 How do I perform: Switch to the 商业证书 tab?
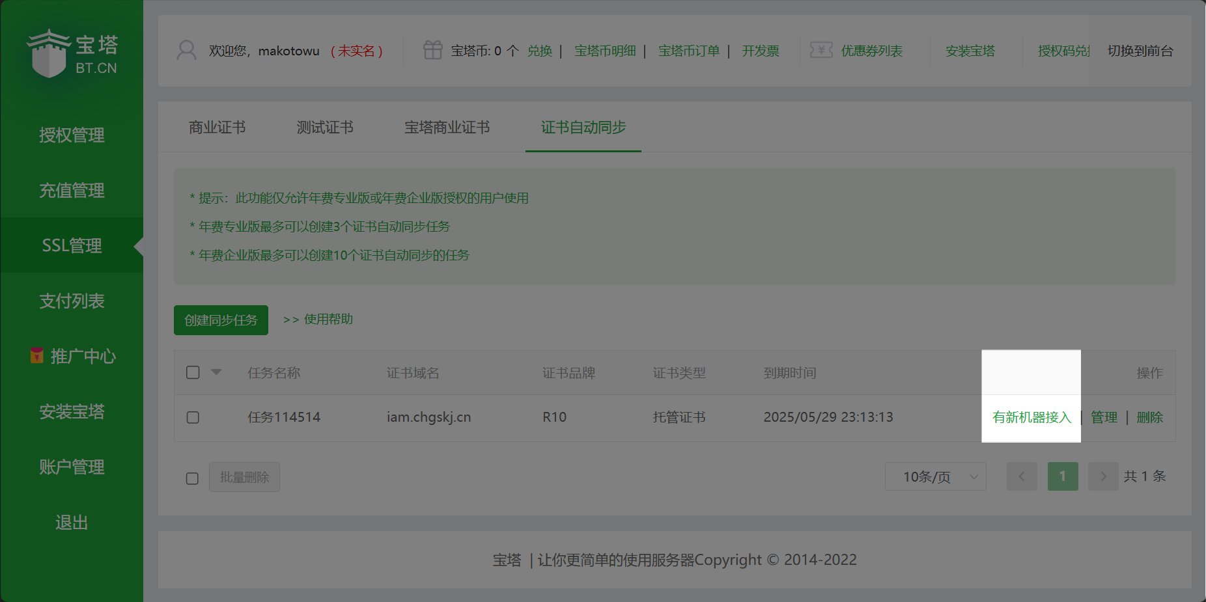[x=217, y=127]
